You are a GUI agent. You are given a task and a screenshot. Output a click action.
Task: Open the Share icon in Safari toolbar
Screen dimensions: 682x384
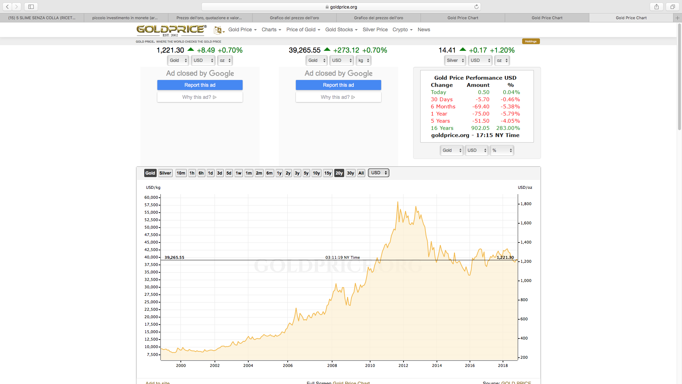pyautogui.click(x=656, y=7)
